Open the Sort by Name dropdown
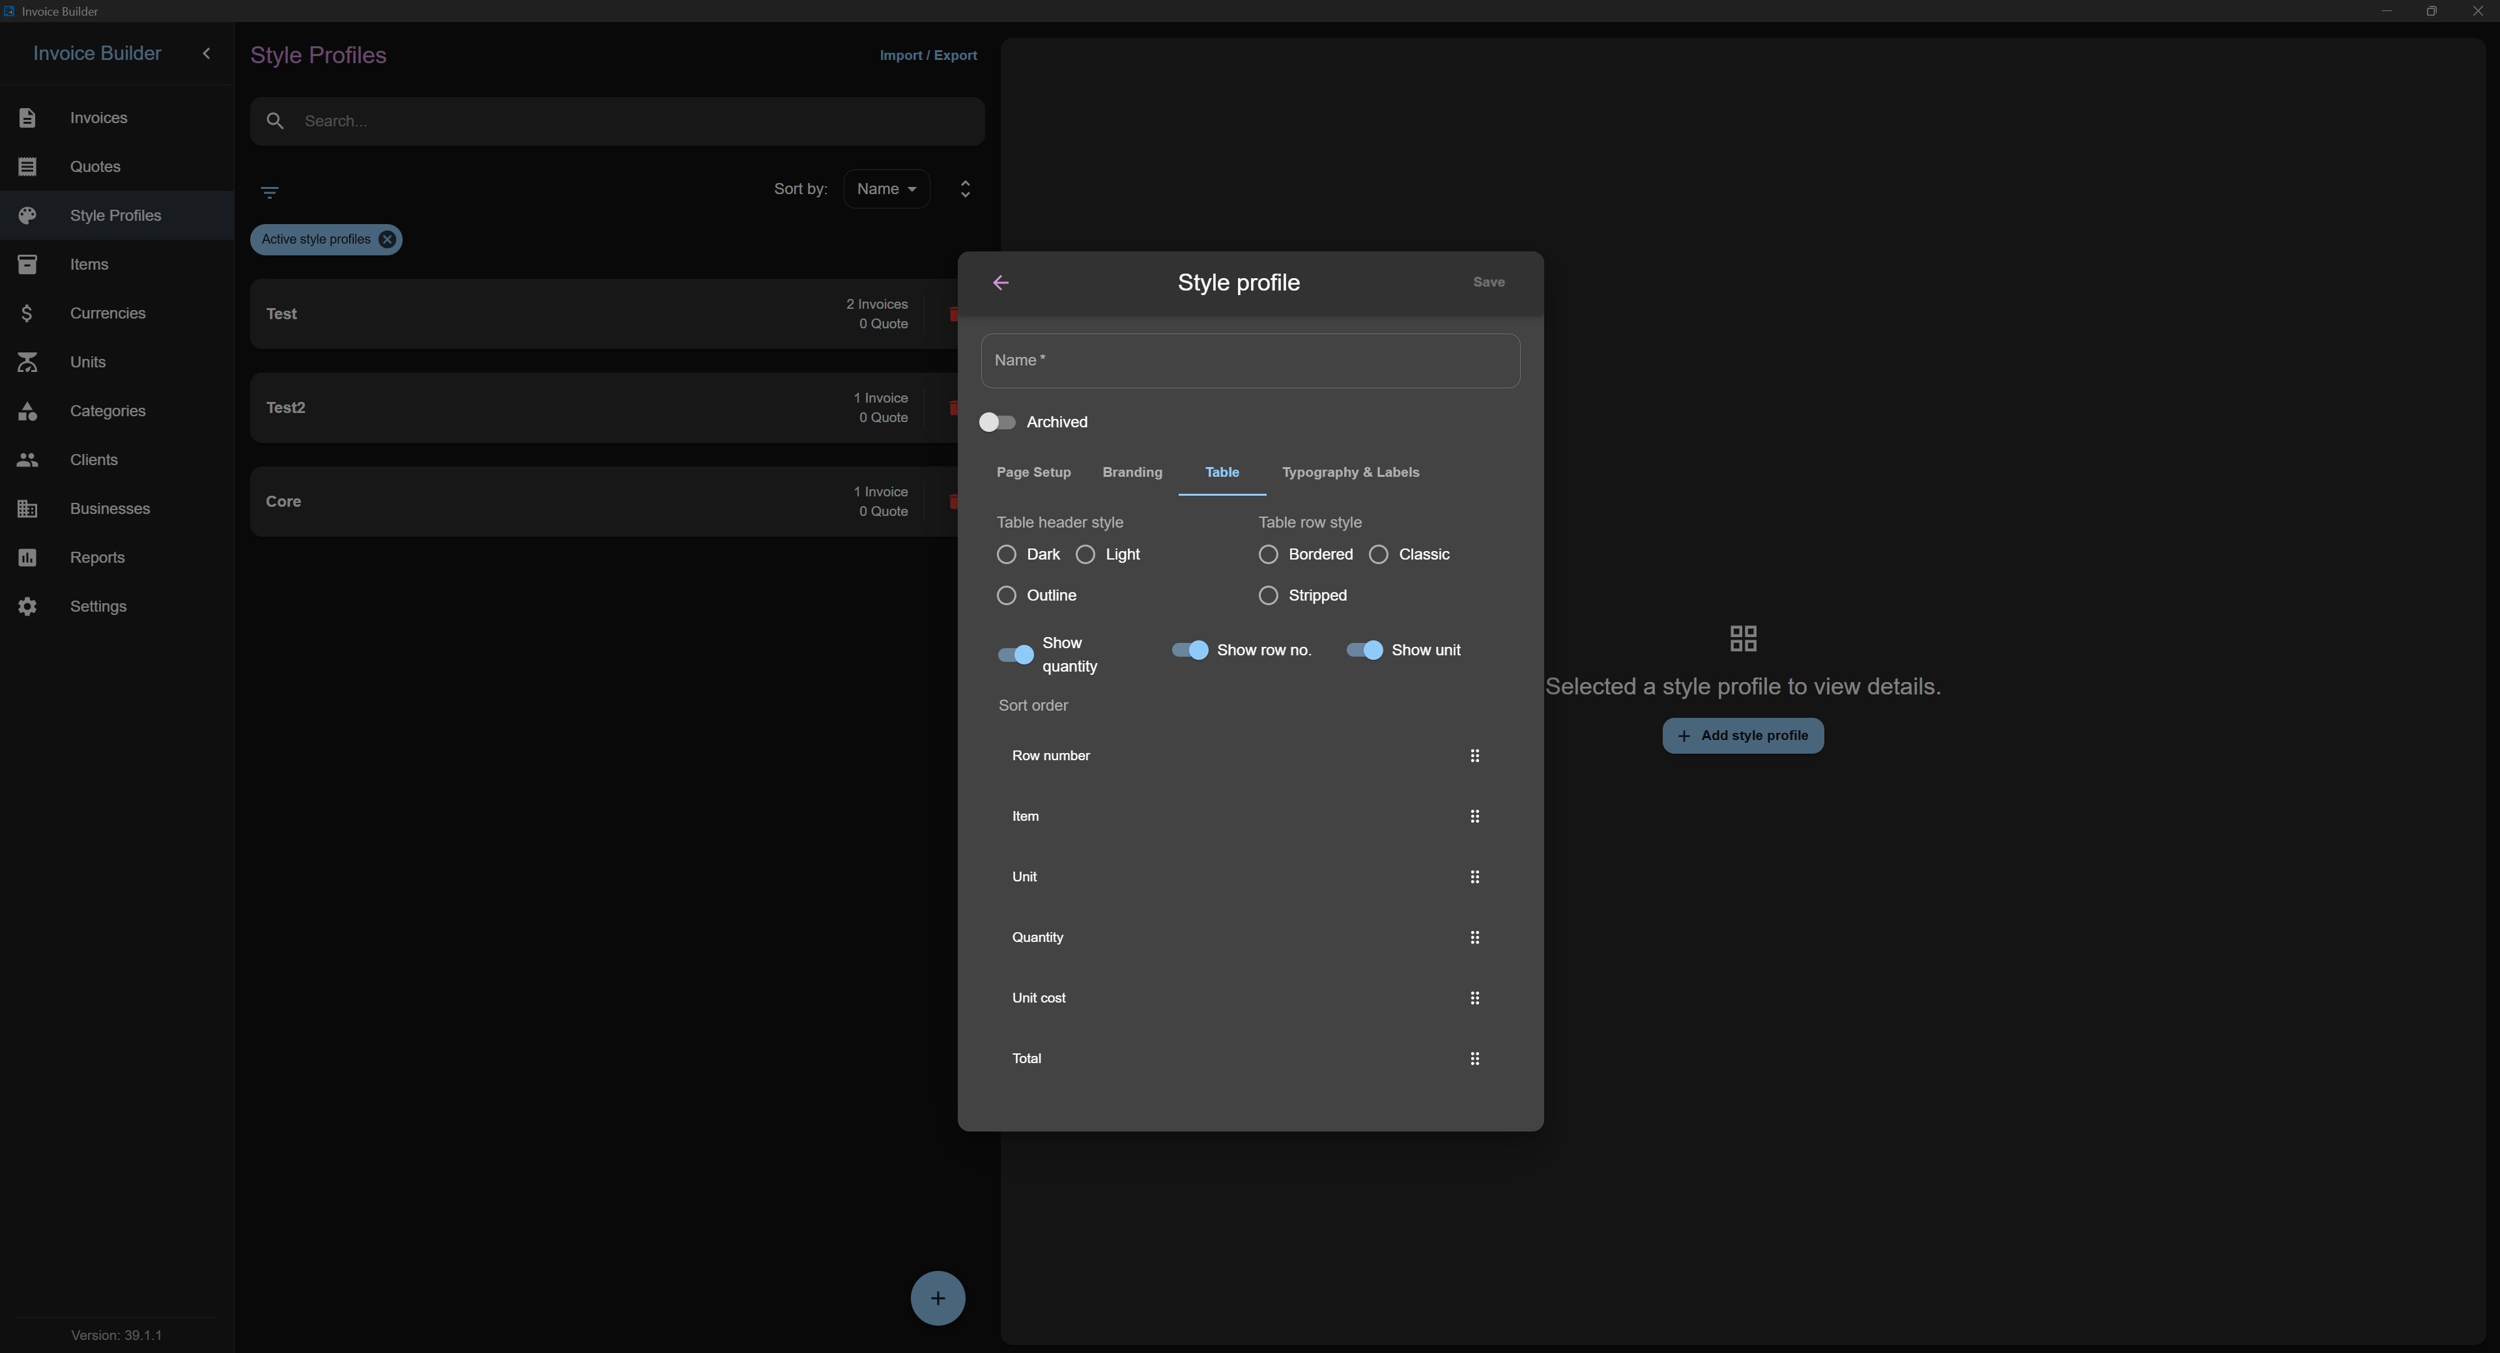 pyautogui.click(x=886, y=190)
